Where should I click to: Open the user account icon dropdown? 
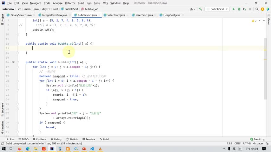192,9
